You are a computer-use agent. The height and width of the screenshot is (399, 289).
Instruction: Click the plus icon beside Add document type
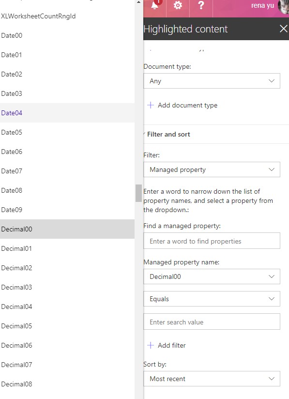(x=151, y=105)
